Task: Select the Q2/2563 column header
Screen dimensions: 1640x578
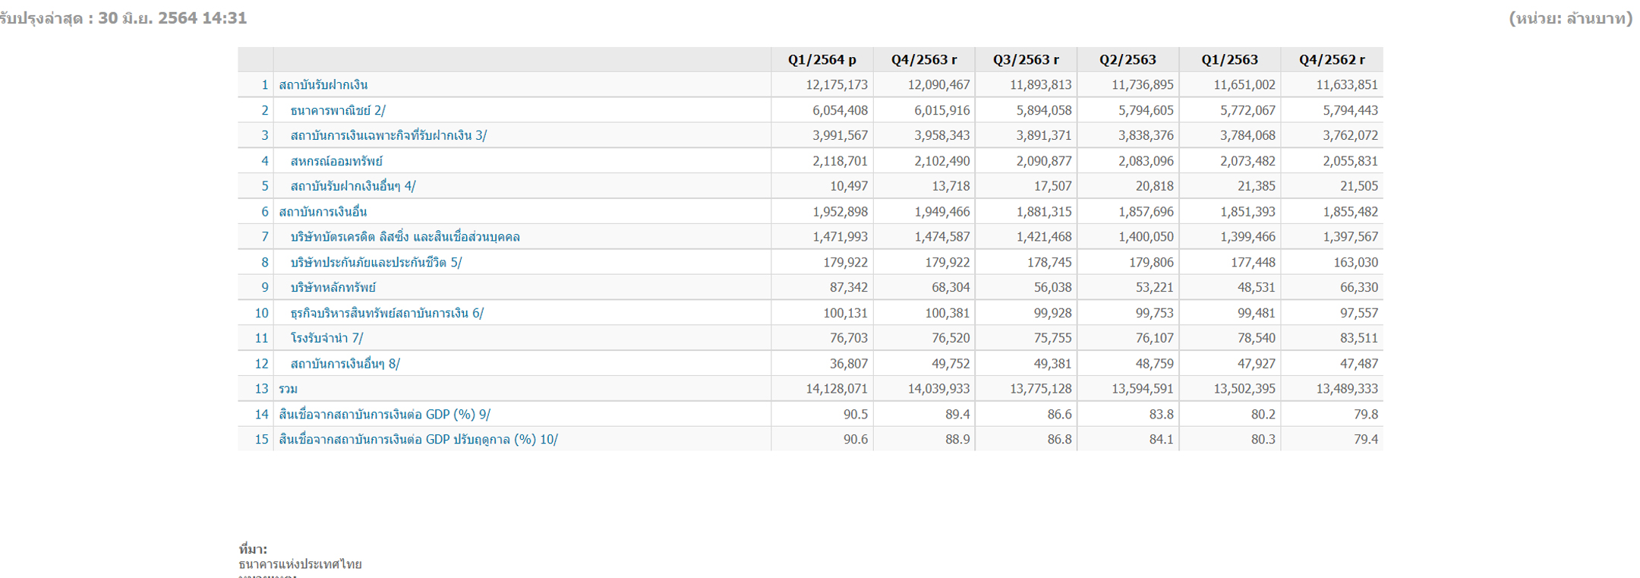Action: coord(1127,60)
